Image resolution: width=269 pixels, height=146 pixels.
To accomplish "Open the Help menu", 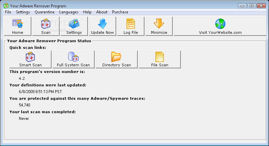I will pos(87,12).
